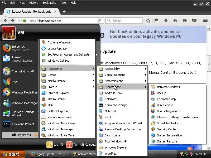This screenshot has height=158, width=211.
Task: Open System Information
Action: click(178, 135)
